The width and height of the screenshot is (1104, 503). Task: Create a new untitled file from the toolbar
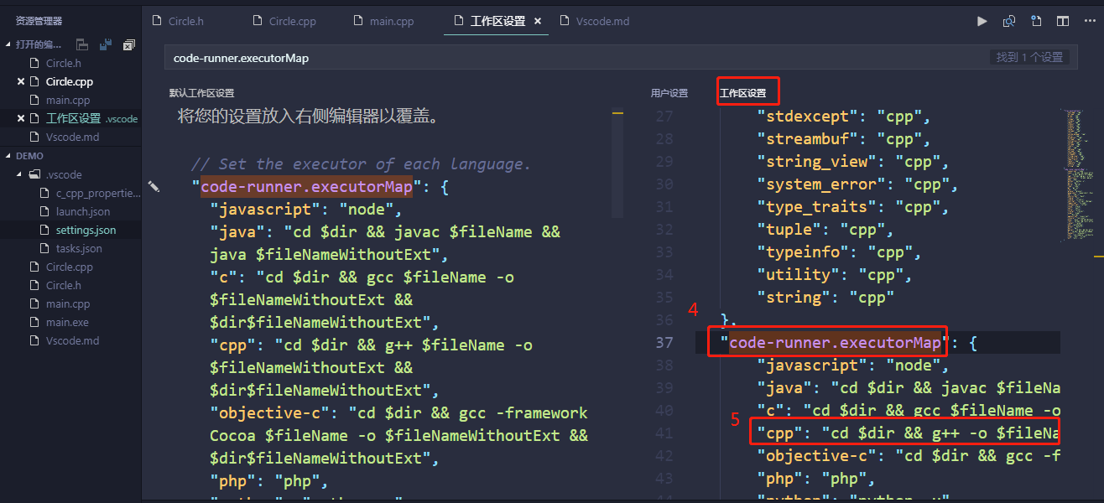(1036, 21)
